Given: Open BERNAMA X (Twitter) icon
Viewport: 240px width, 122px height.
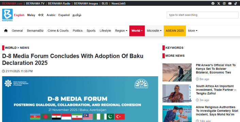Looking at the screenshot, I should [219, 3].
